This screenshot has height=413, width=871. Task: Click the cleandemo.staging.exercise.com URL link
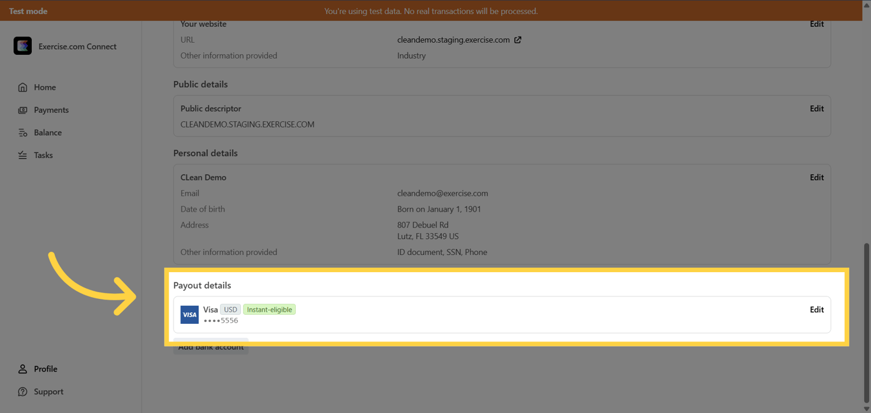[453, 40]
